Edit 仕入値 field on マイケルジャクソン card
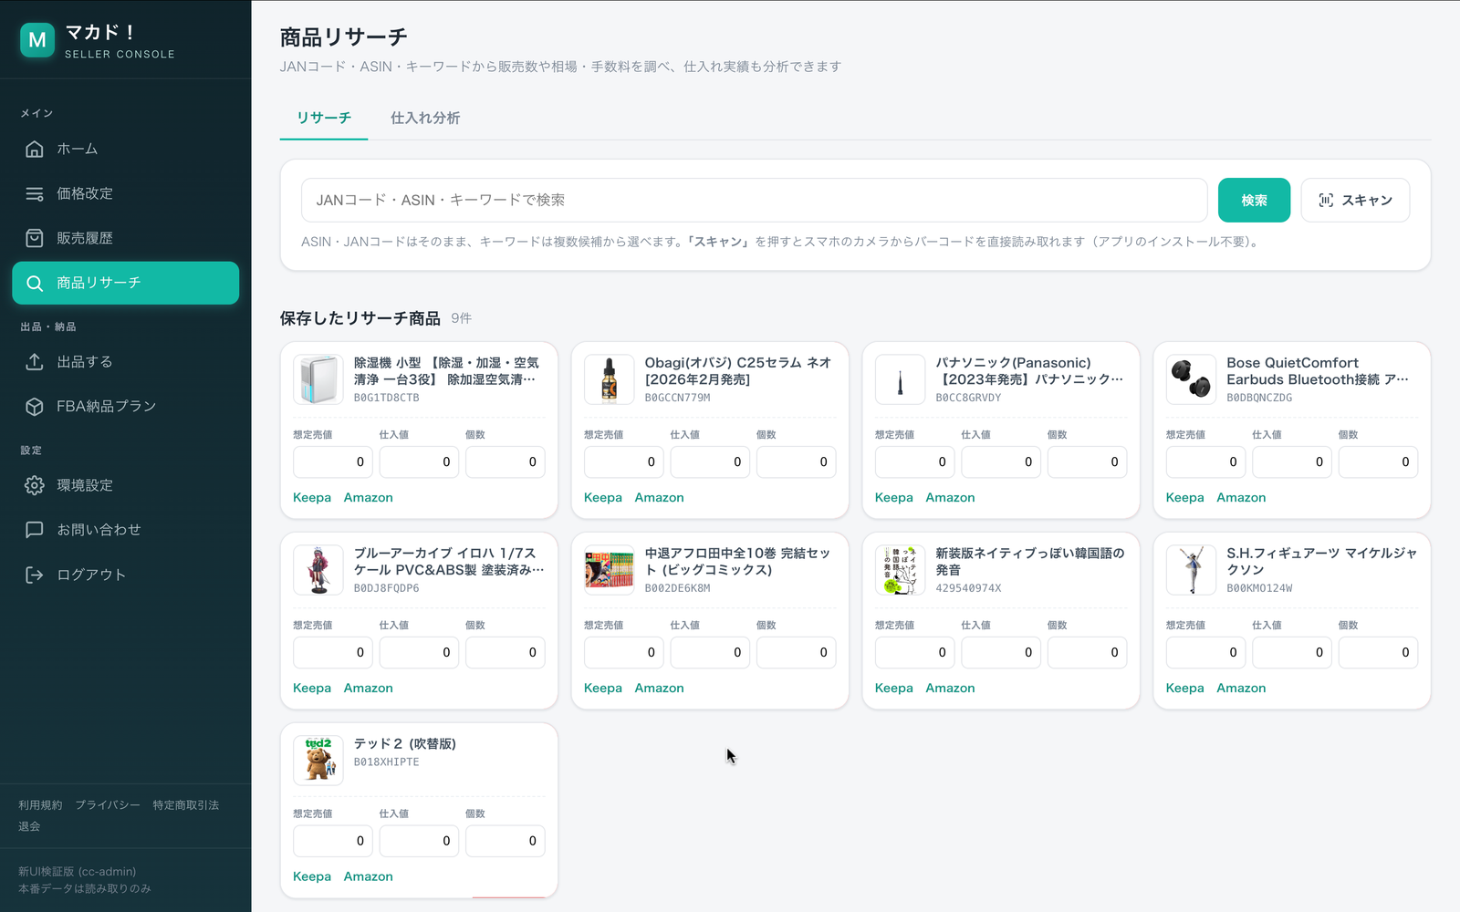This screenshot has height=912, width=1460. [x=1292, y=653]
